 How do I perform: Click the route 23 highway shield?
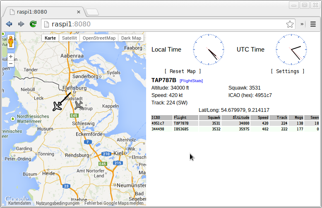click(x=66, y=186)
